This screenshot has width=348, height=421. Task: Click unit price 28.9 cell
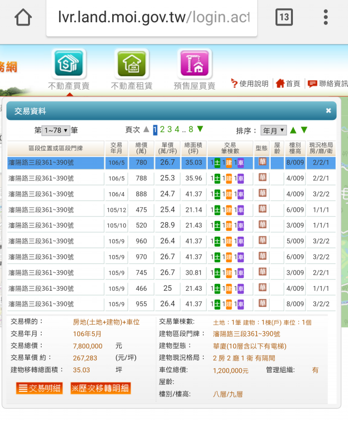168,226
